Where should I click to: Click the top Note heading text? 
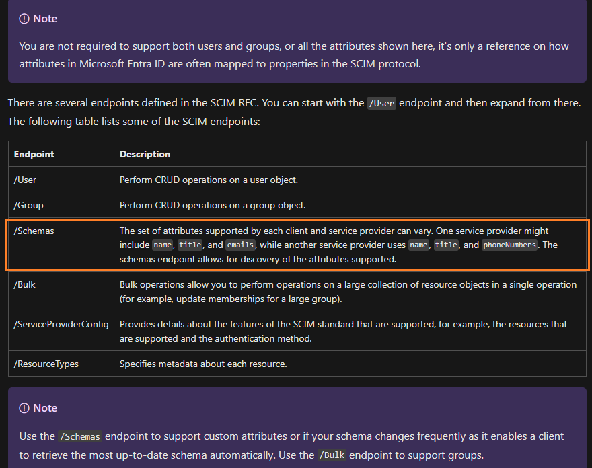point(45,19)
